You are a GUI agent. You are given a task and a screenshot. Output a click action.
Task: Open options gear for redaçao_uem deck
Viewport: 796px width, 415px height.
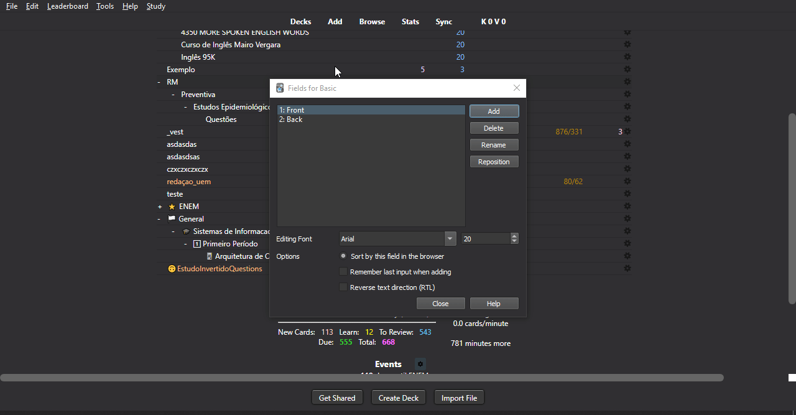tap(627, 182)
